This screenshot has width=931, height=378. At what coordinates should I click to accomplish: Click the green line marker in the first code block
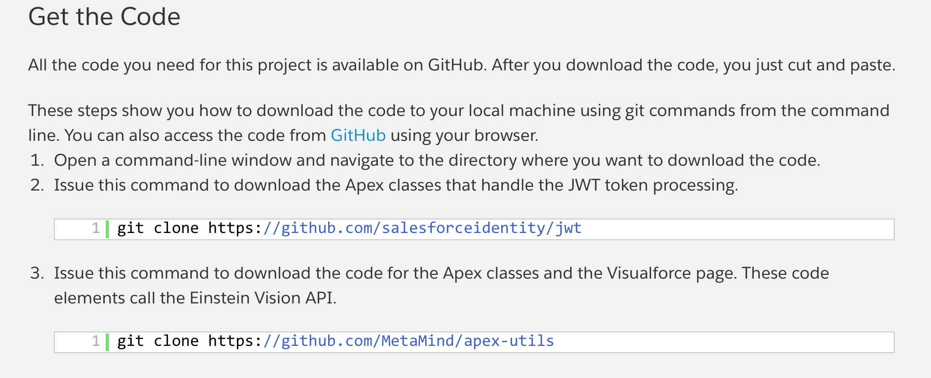click(x=107, y=229)
